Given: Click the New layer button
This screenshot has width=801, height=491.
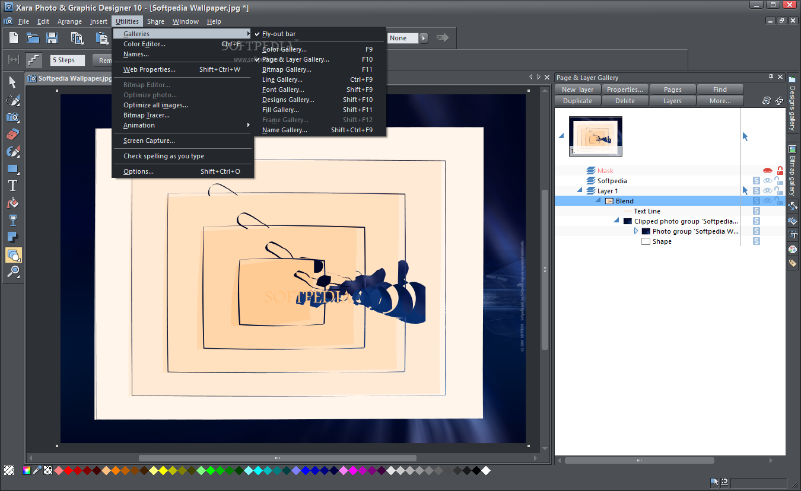Looking at the screenshot, I should pyautogui.click(x=578, y=90).
